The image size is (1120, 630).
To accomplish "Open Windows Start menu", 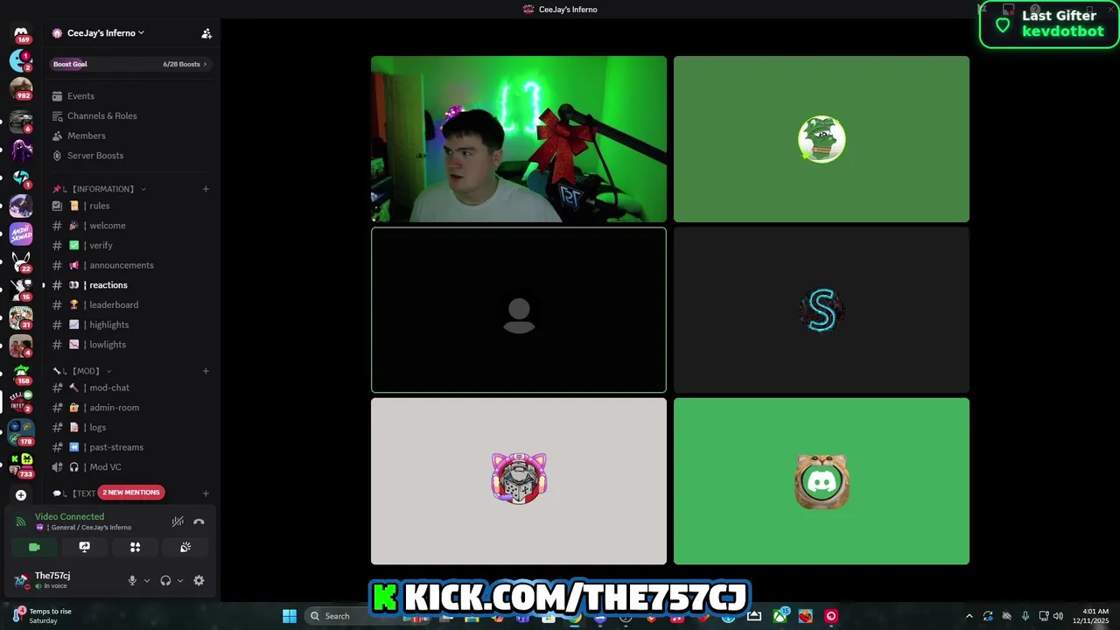I will 290,616.
